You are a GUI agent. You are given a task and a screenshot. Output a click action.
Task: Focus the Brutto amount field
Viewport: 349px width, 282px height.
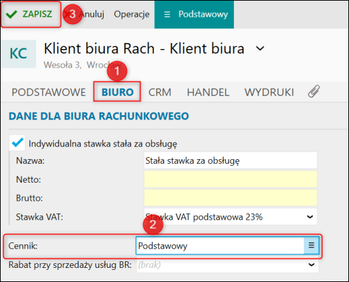[231, 198]
